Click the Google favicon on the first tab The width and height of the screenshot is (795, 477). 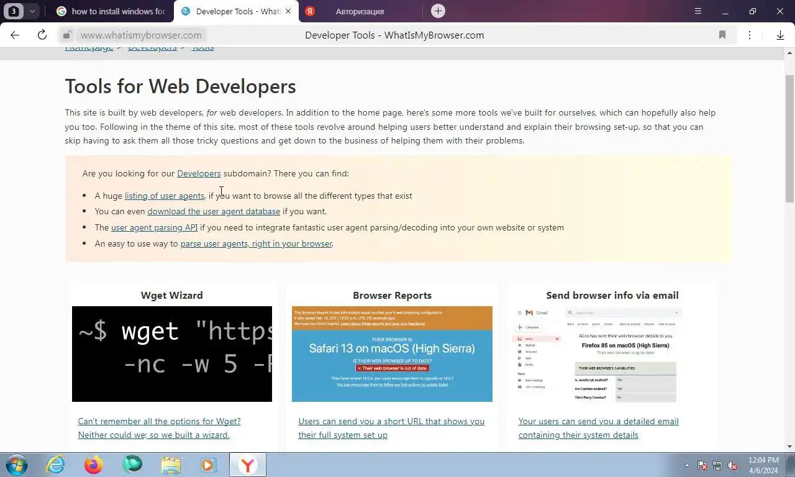(61, 11)
